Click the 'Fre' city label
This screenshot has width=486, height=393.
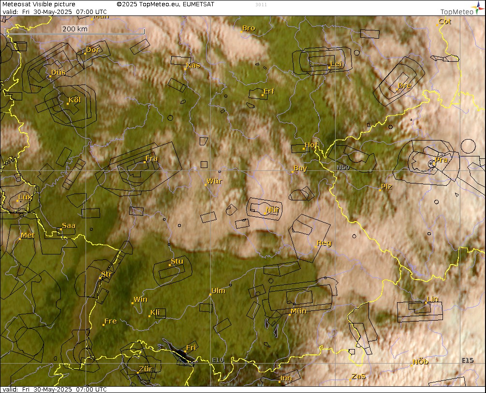[x=111, y=321]
